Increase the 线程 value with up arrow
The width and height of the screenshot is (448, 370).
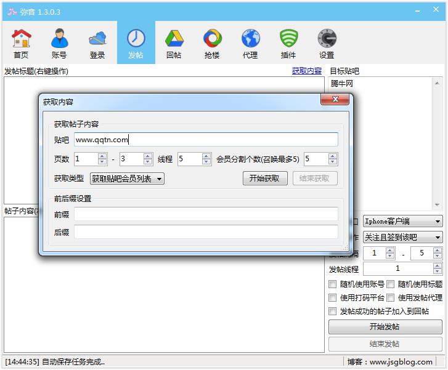click(x=207, y=156)
